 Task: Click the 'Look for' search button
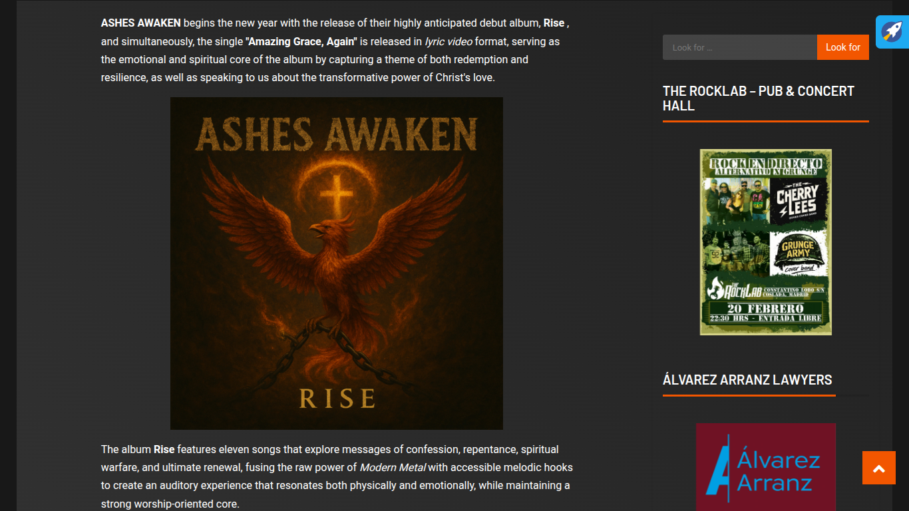(x=843, y=47)
